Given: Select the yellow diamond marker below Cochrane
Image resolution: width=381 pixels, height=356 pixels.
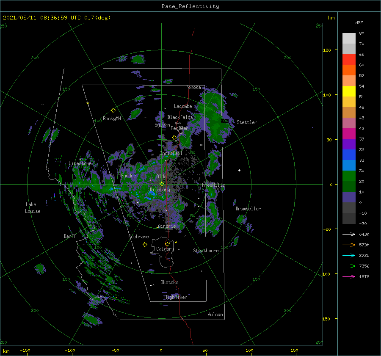Looking at the screenshot, I should (x=145, y=245).
